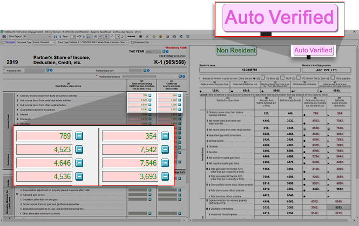The image size is (359, 226).
Task: Click the left pane vertical scrollbar
Action: pos(187,155)
